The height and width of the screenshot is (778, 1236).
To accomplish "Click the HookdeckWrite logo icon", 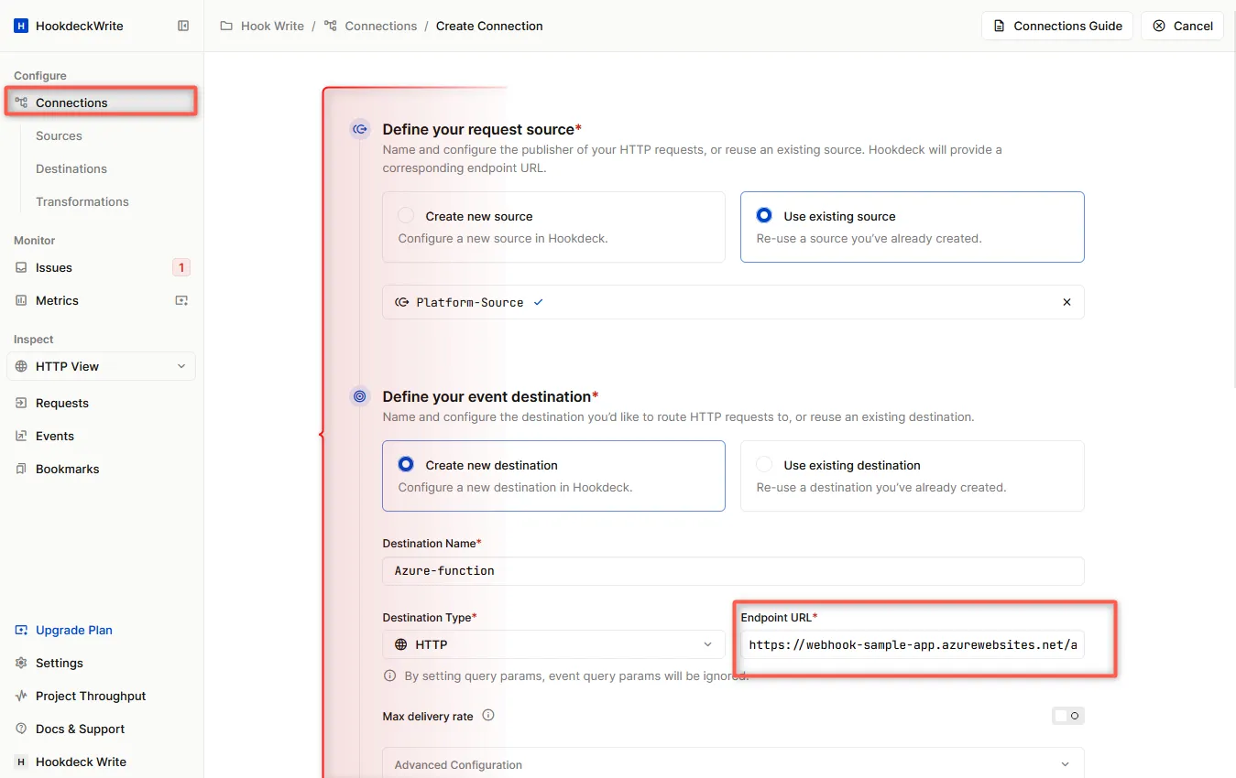I will coord(21,26).
